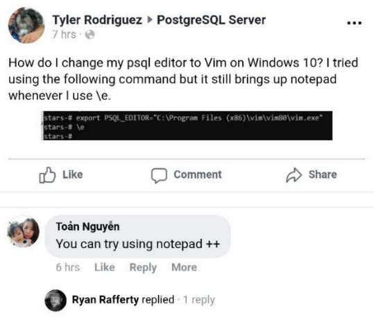374x318 pixels.
Task: Open Toàn Nguyễn's avatar photo
Action: 23,232
